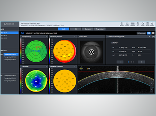The width and height of the screenshot is (156, 116).
Task: Select the first keratometry page dot
Action: coord(128,62)
